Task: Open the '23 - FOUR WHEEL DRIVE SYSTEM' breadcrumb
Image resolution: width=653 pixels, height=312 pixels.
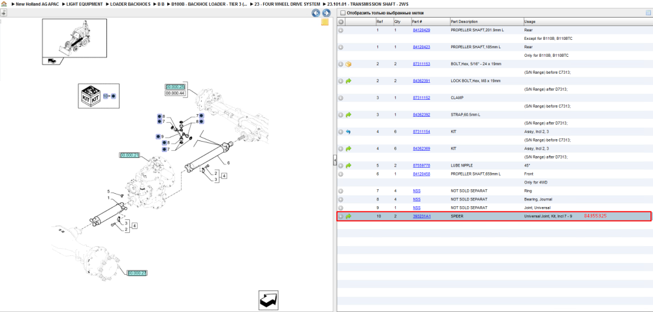Action: (x=287, y=4)
